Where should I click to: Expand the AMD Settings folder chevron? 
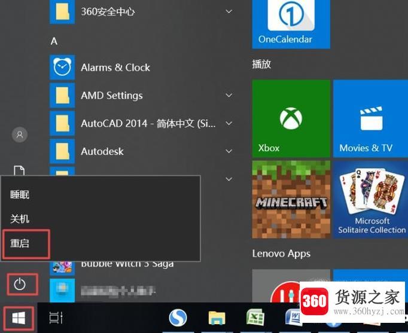229,96
